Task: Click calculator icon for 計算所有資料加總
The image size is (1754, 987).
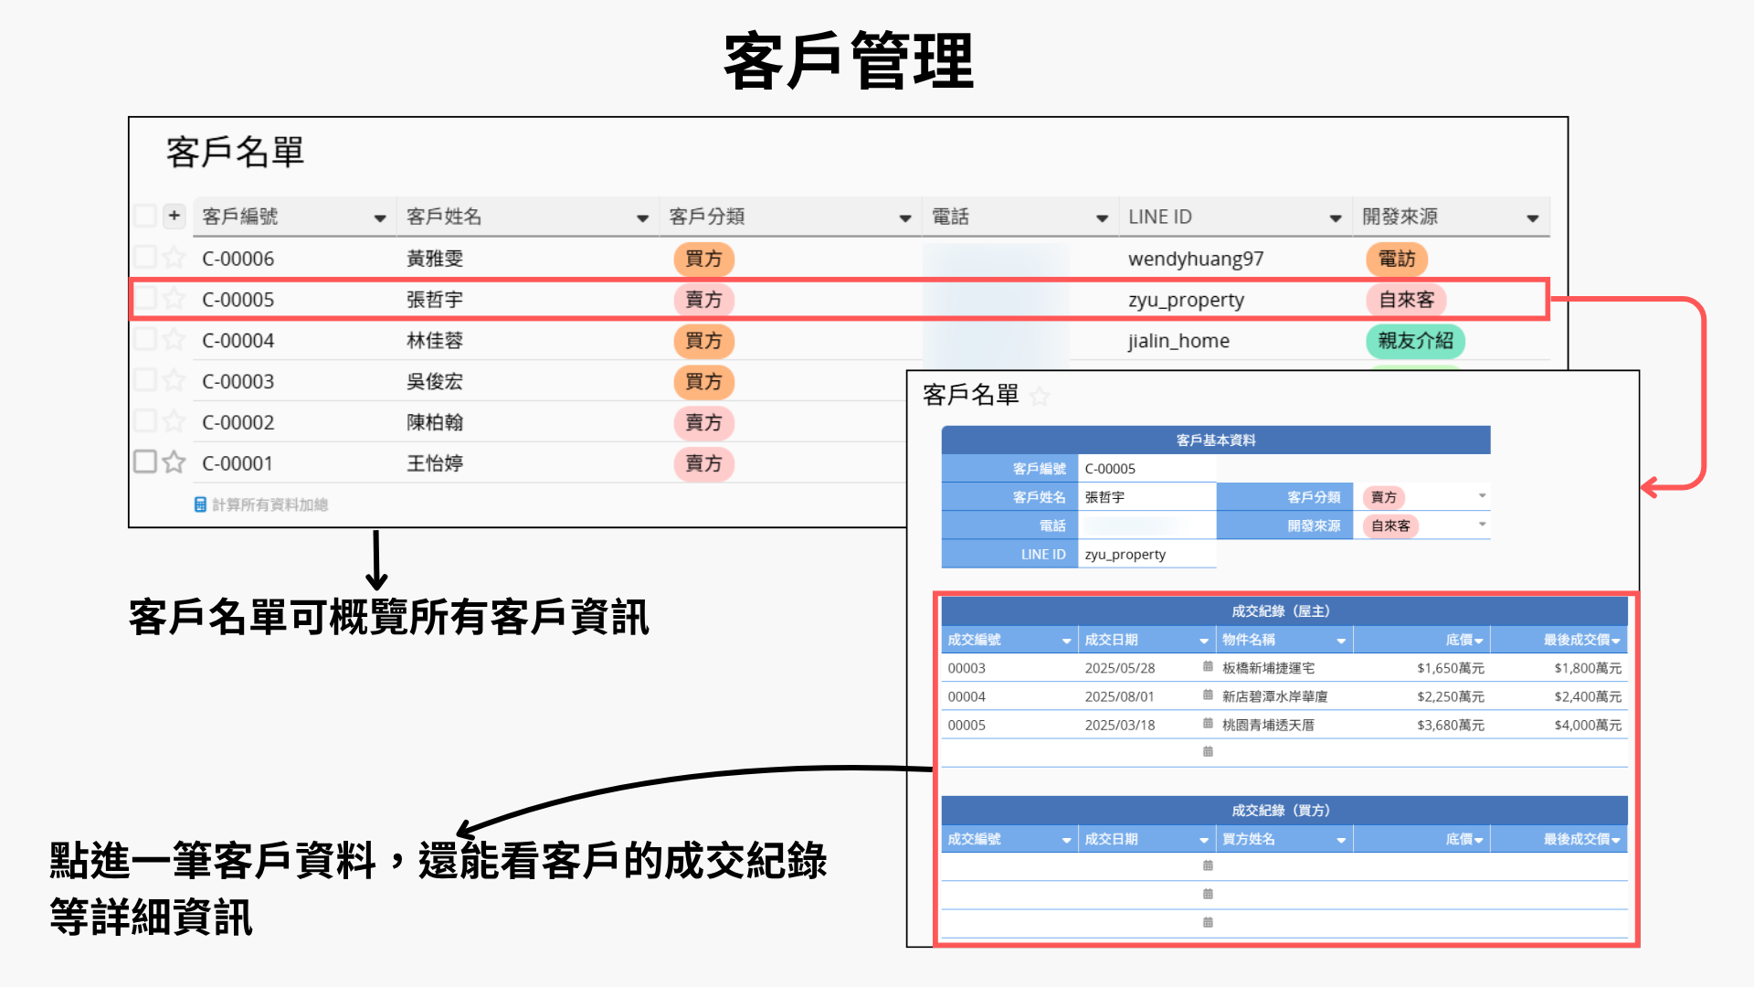Action: click(x=200, y=504)
